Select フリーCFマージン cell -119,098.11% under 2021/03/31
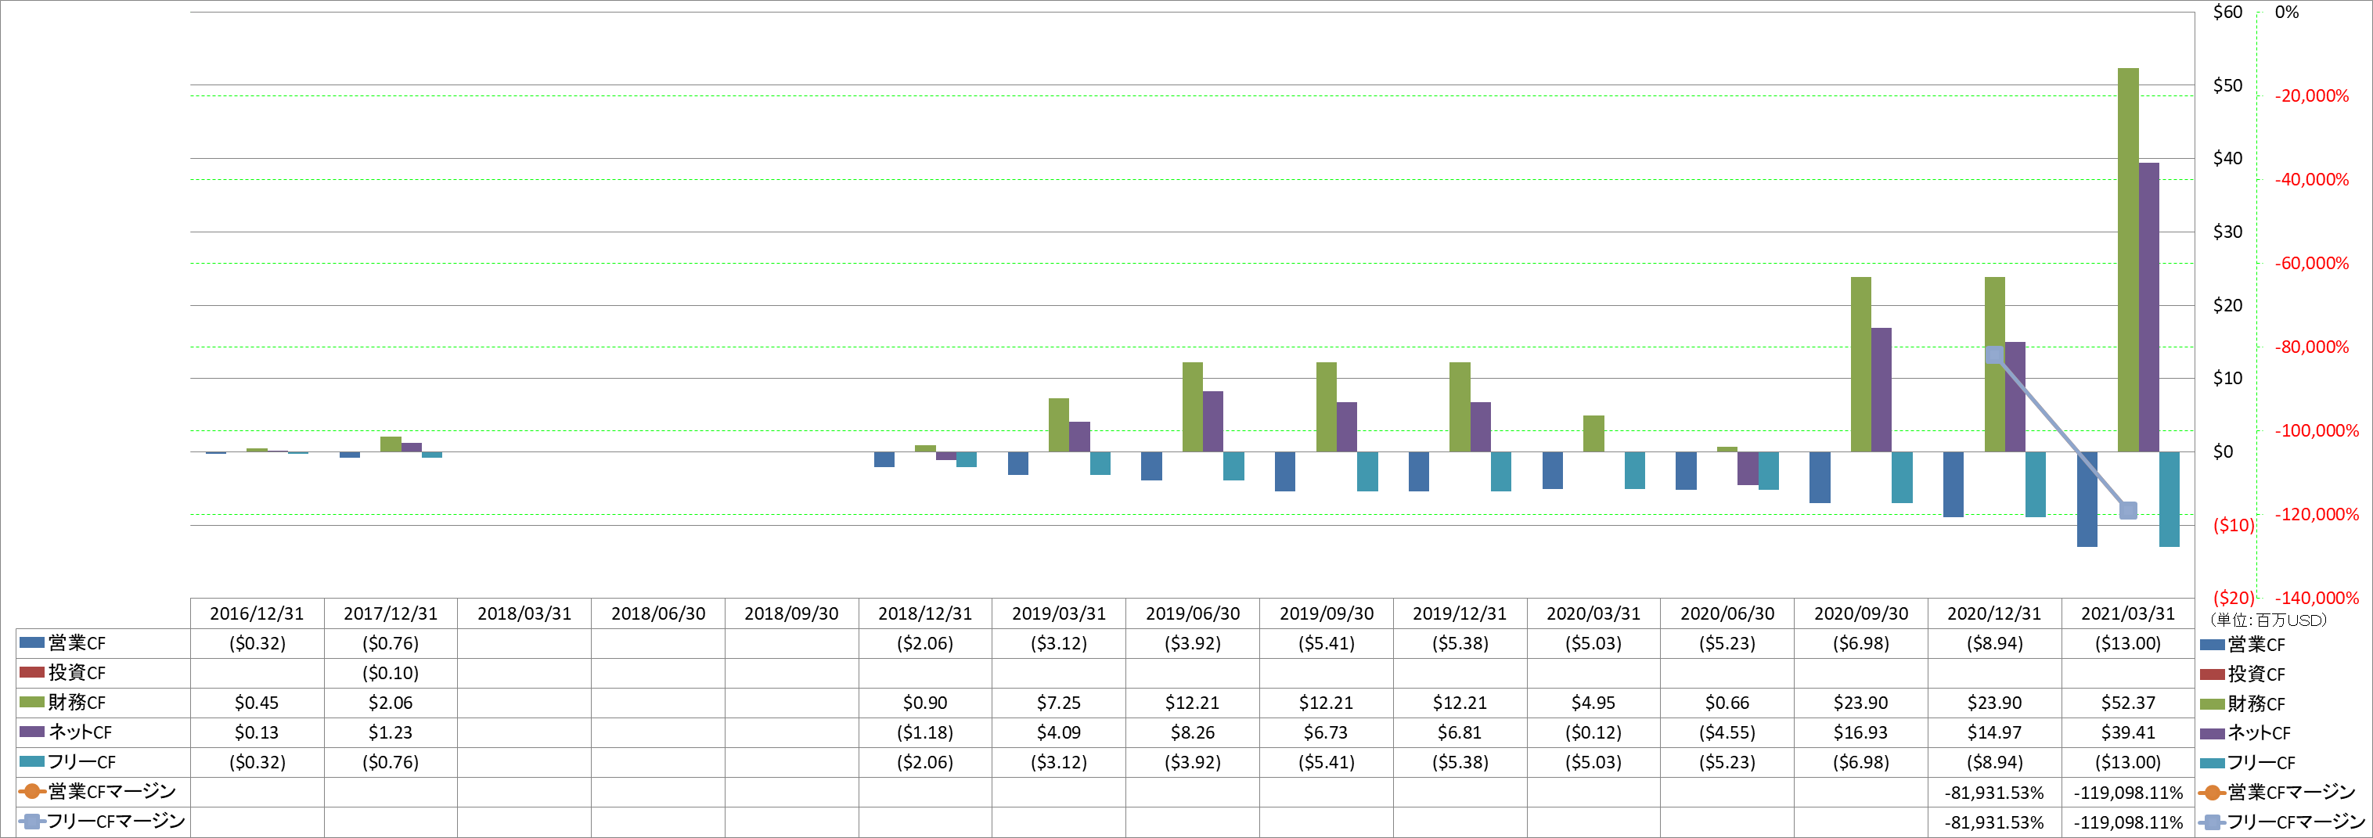Viewport: 2373px width, 838px height. tap(2128, 822)
